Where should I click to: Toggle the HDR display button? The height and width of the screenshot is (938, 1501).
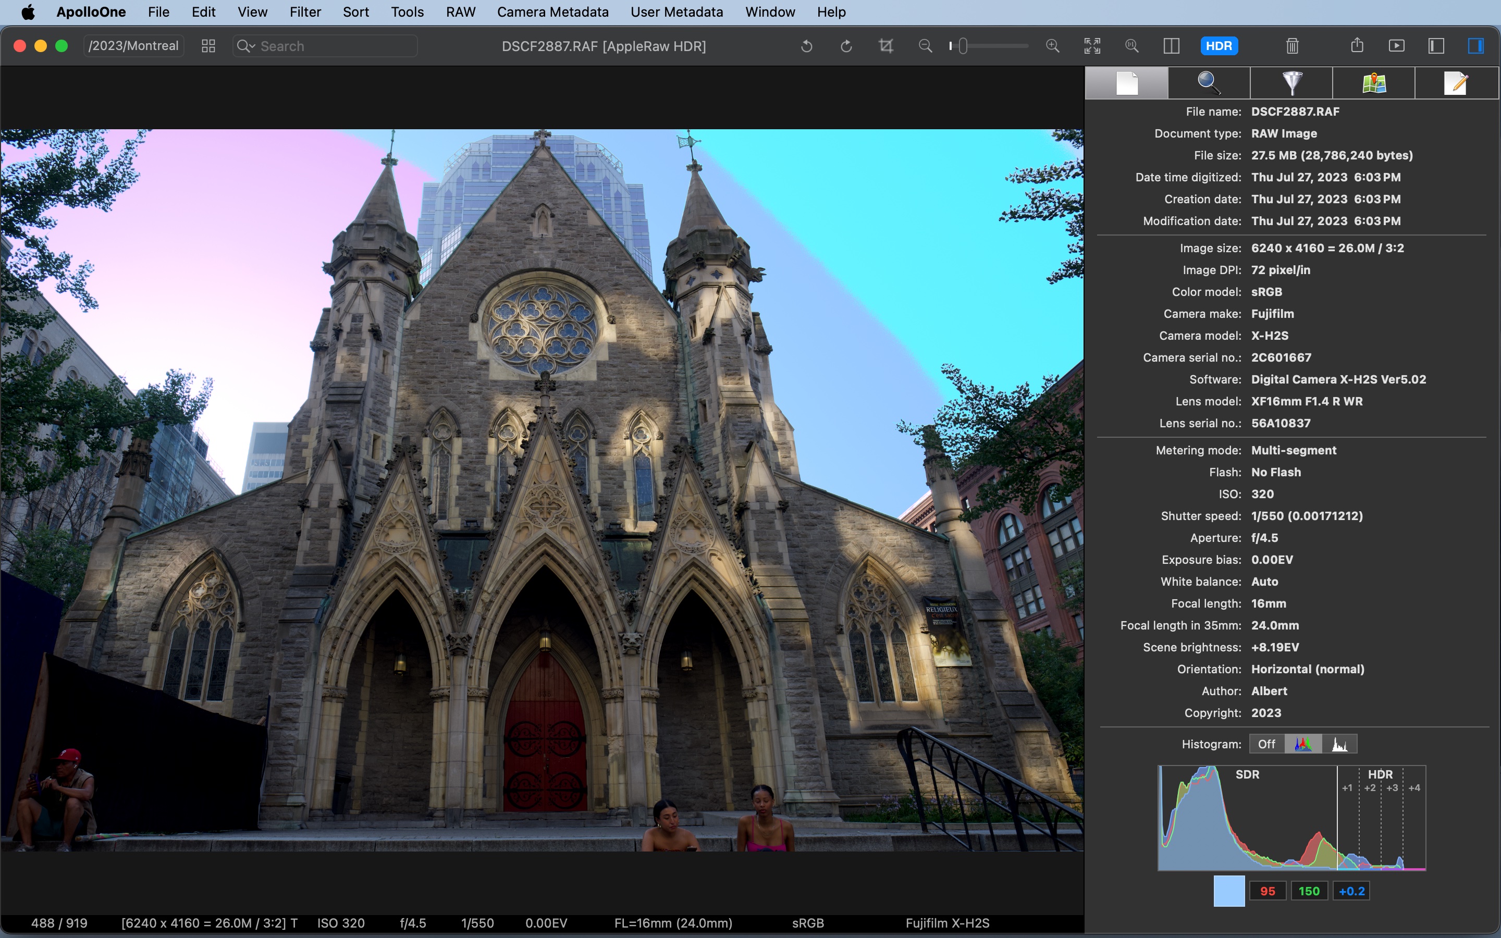[1219, 46]
